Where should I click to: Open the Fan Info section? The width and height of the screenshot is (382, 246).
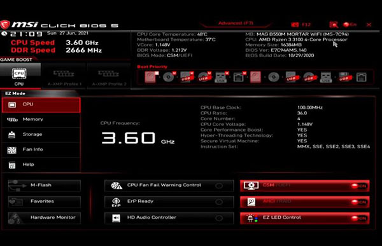41,150
